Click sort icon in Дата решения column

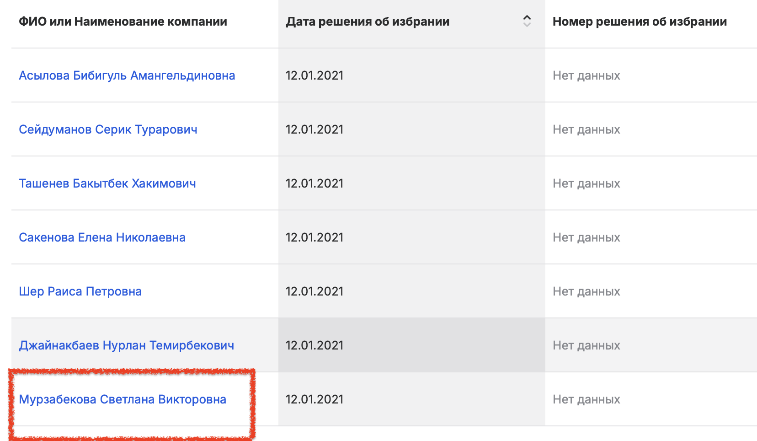click(x=527, y=21)
